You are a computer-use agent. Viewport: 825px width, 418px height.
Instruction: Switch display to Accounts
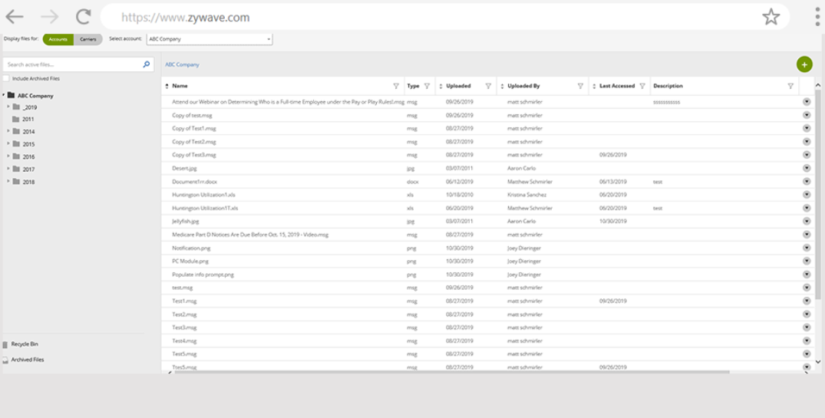58,39
